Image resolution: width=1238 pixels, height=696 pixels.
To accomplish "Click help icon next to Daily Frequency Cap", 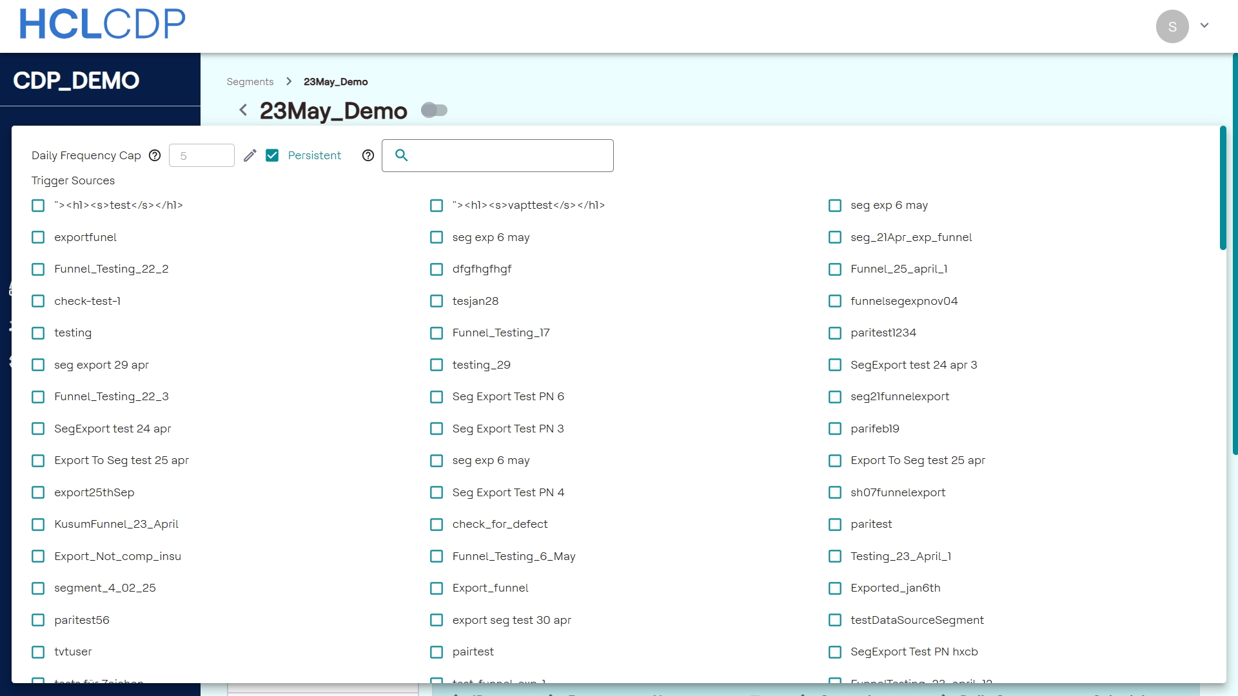I will click(x=155, y=155).
